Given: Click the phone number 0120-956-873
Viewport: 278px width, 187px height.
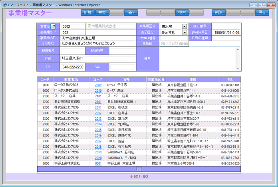Looking at the screenshot, I should [x=230, y=113].
